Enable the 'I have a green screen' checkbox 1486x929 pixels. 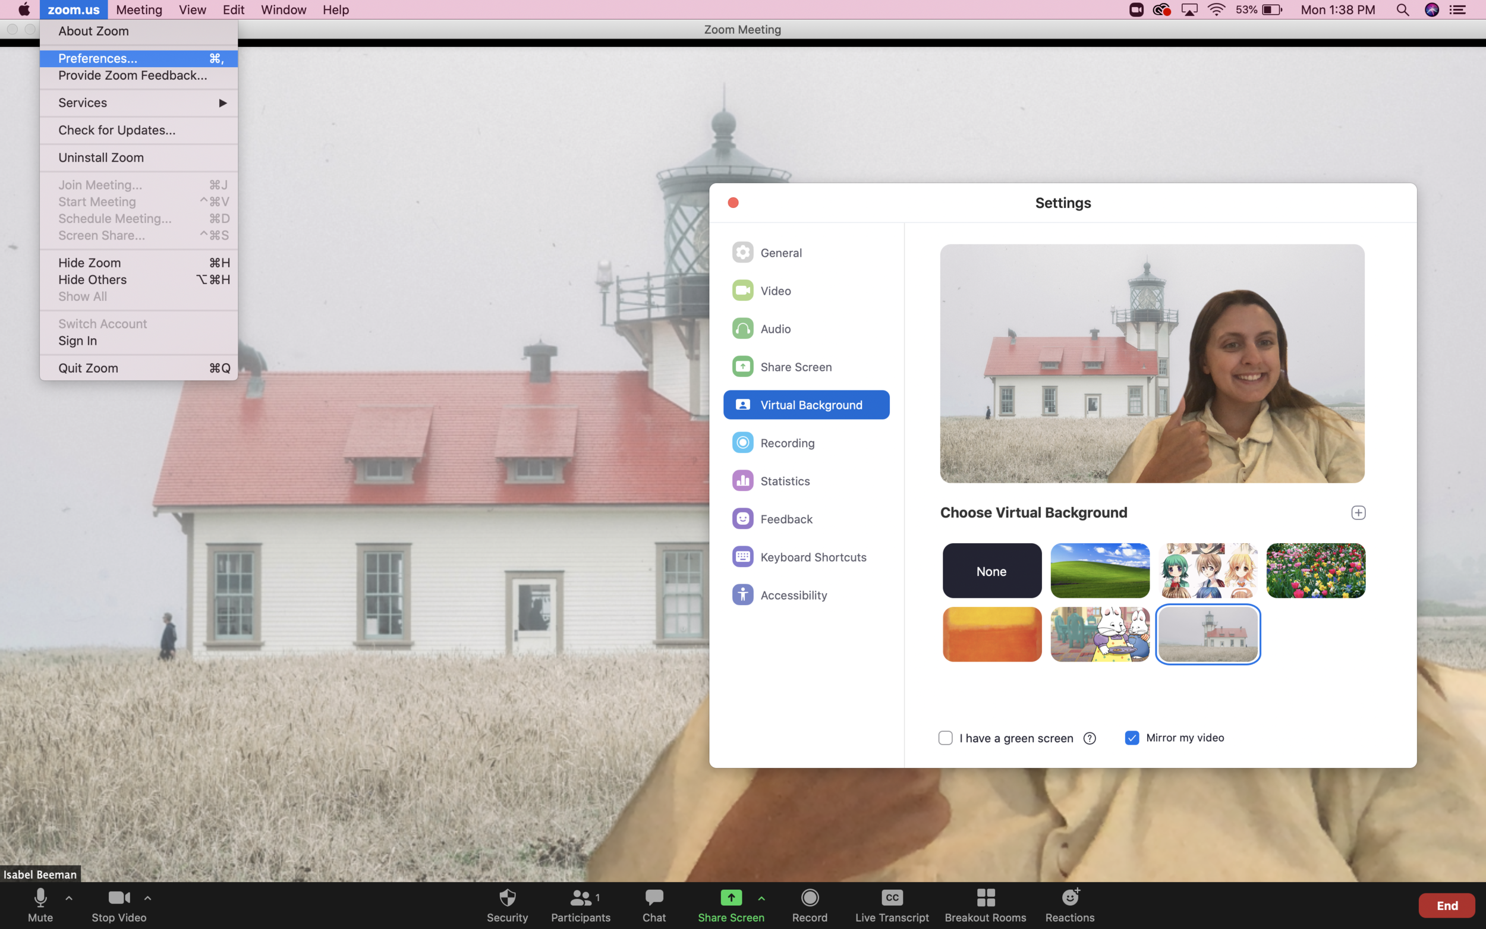(x=946, y=738)
